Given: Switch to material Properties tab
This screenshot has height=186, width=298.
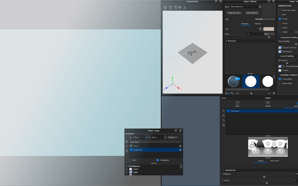Looking at the screenshot, I should 245,24.
